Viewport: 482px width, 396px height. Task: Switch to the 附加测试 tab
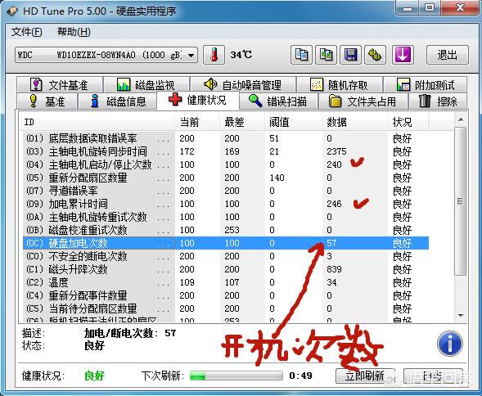point(426,84)
